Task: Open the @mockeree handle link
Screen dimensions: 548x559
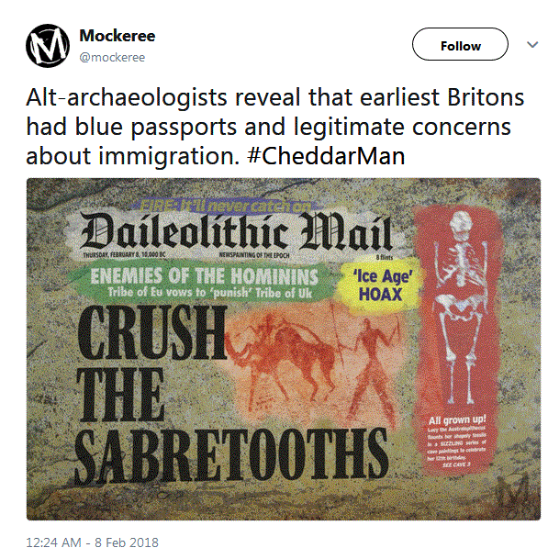Action: click(x=112, y=58)
